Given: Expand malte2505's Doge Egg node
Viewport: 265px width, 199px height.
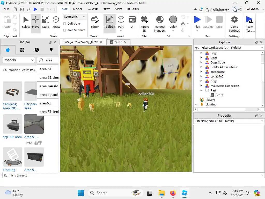Looking at the screenshot, I should (201, 86).
